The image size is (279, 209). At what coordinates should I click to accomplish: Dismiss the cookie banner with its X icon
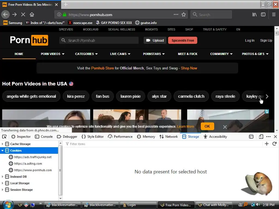point(225,127)
